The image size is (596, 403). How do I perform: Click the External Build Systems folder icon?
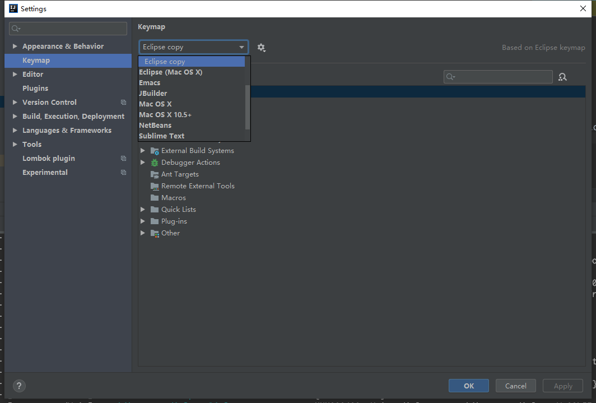click(155, 151)
